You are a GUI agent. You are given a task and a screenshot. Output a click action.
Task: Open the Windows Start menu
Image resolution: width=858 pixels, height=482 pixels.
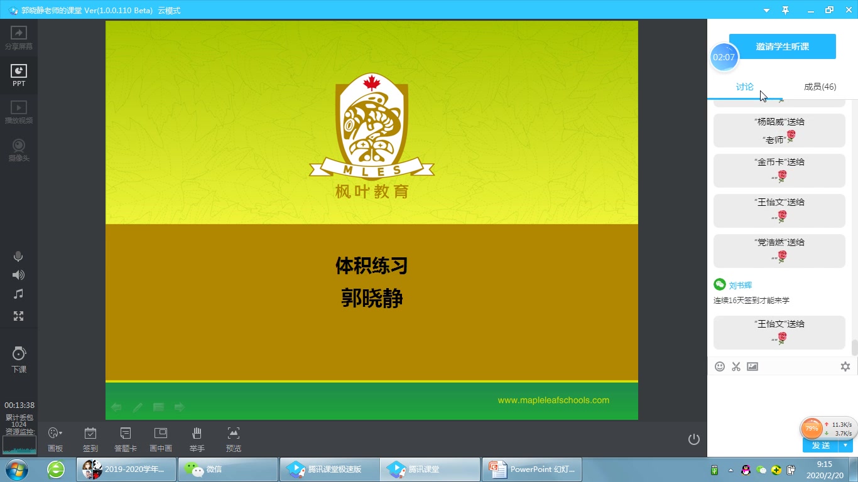click(x=17, y=469)
